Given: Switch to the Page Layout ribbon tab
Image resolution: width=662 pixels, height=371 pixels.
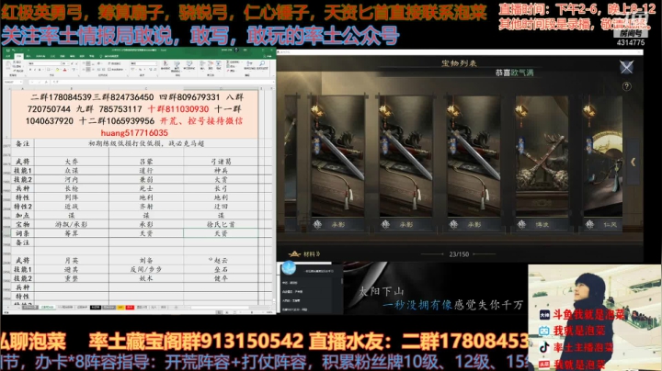Looking at the screenshot, I should click(40, 56).
